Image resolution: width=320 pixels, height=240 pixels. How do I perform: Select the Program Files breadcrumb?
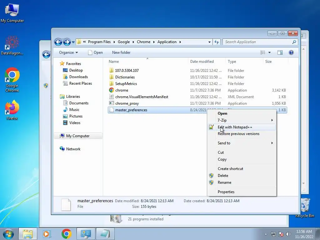99,42
